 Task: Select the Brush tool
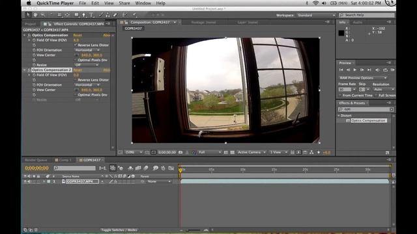(101, 15)
